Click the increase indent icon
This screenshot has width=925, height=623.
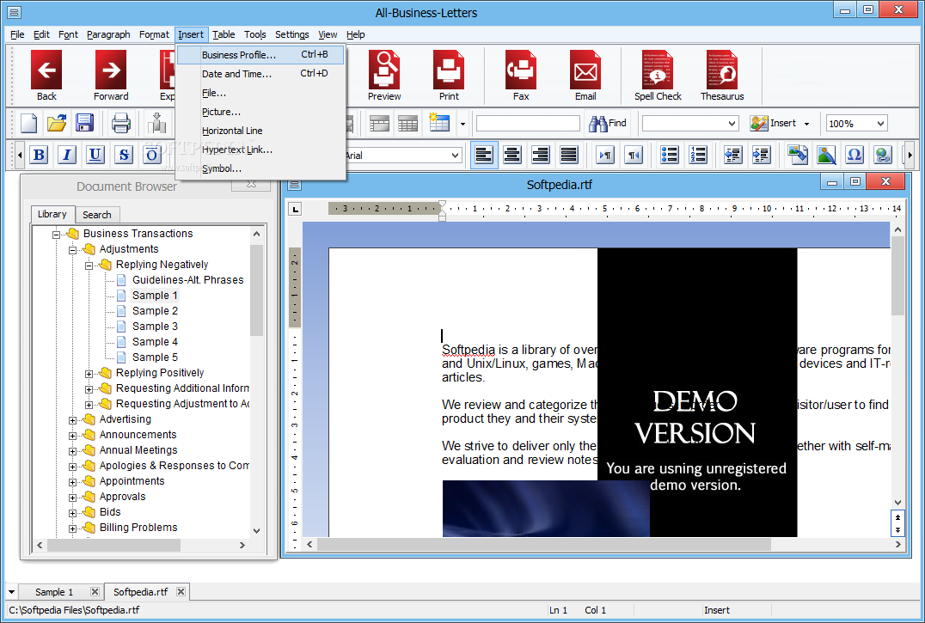coord(762,155)
